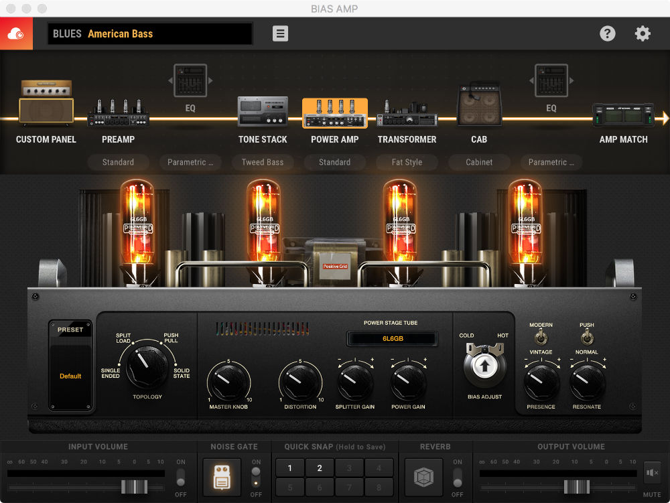Screen dimensions: 670x503
Task: Select the CAB module in the chain
Action: click(479, 107)
